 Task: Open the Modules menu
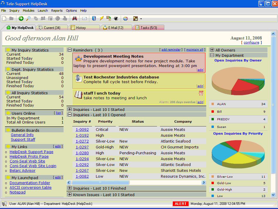click(28, 11)
